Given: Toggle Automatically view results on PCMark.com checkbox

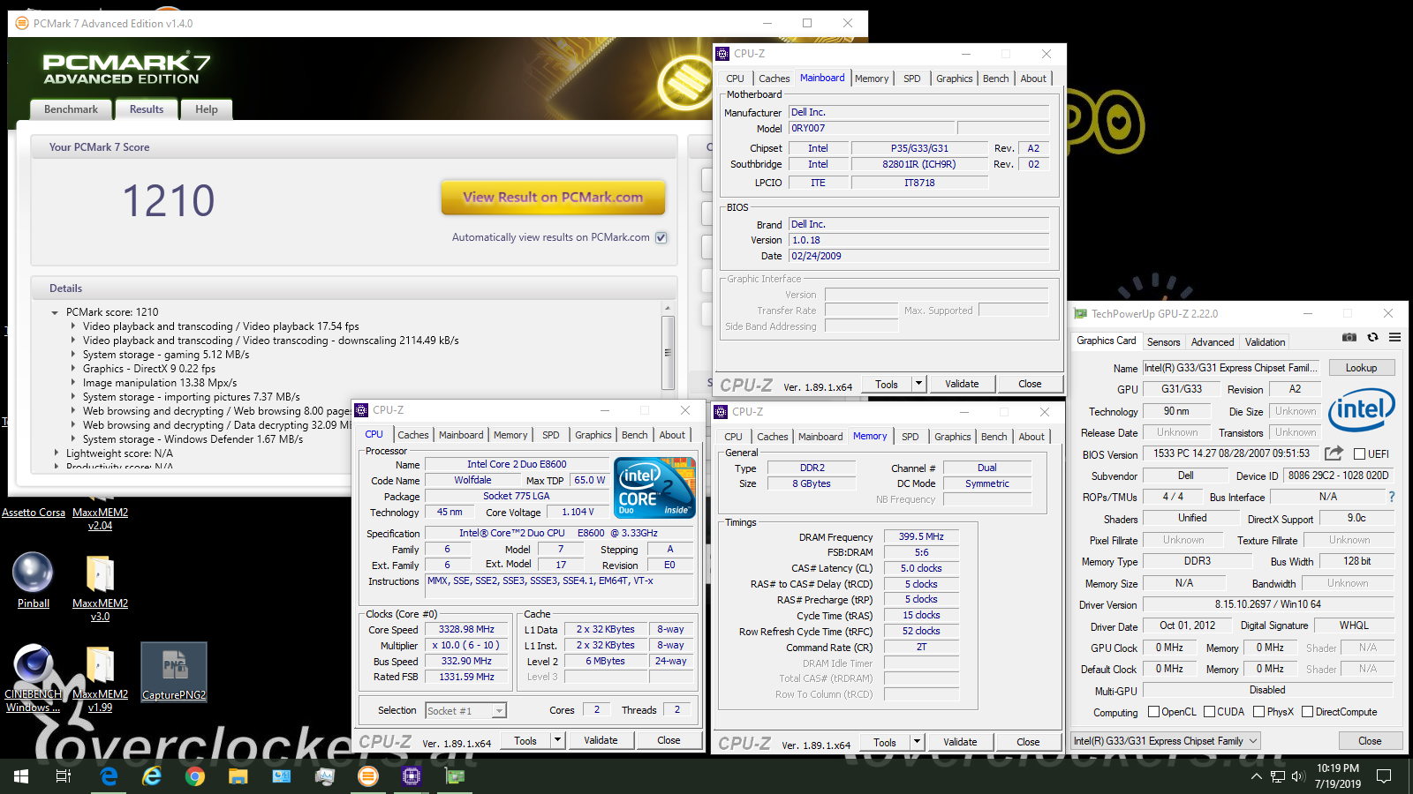Looking at the screenshot, I should pyautogui.click(x=661, y=237).
